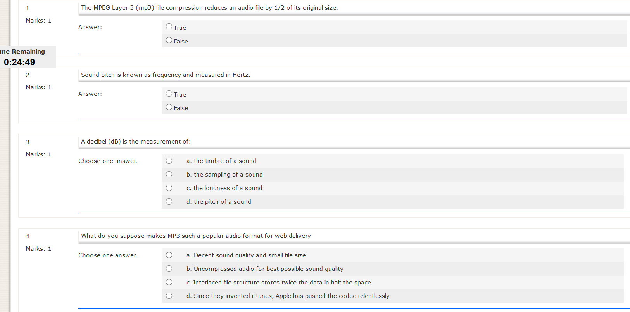630x312 pixels.
Task: Choose 'Decent sound quality and small file size'
Action: 169,255
